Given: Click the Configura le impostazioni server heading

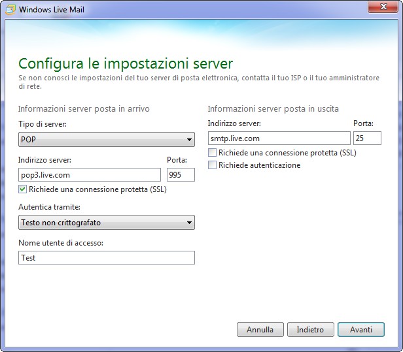Looking at the screenshot, I should tap(126, 63).
